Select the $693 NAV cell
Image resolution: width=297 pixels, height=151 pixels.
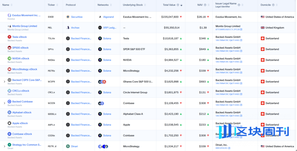click(202, 82)
